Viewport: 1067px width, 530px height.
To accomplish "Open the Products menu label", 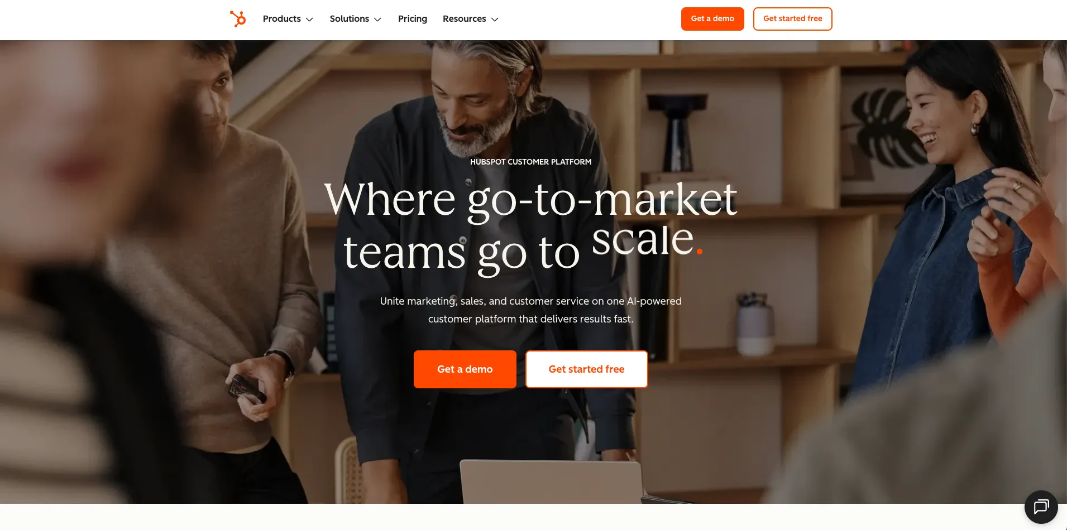I will click(x=282, y=19).
